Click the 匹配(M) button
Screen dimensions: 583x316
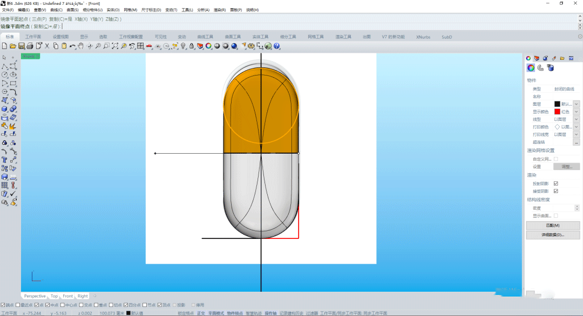point(553,225)
